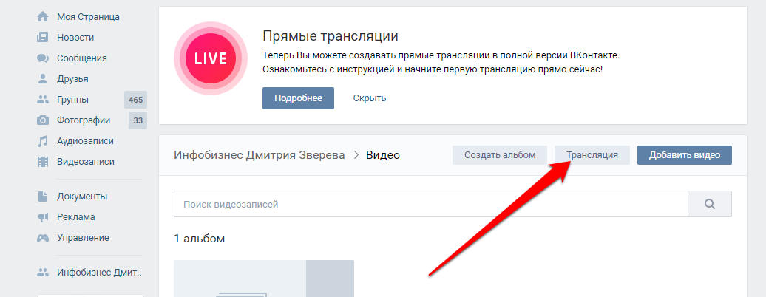Open Документы in the sidebar menu
This screenshot has width=766, height=297.
point(81,197)
